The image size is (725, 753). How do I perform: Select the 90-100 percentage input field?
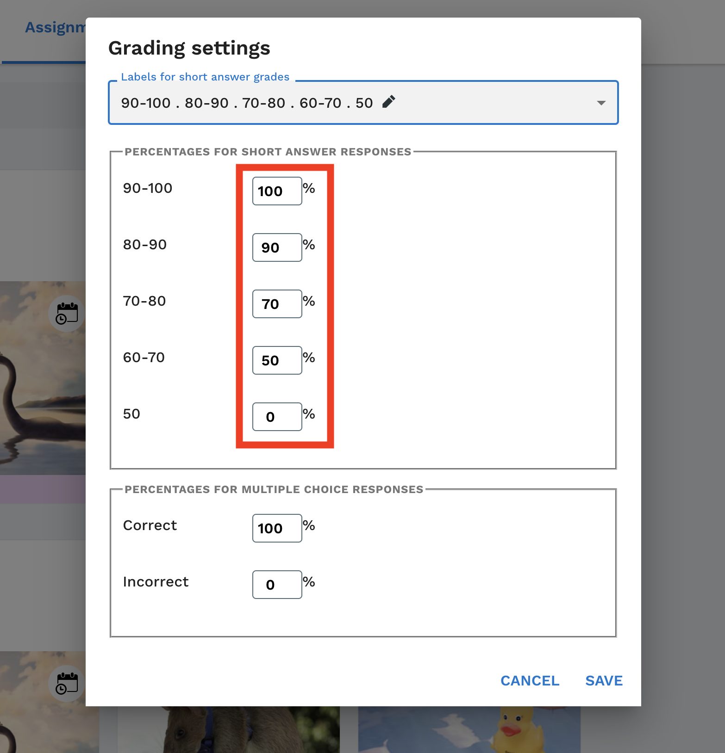click(277, 191)
